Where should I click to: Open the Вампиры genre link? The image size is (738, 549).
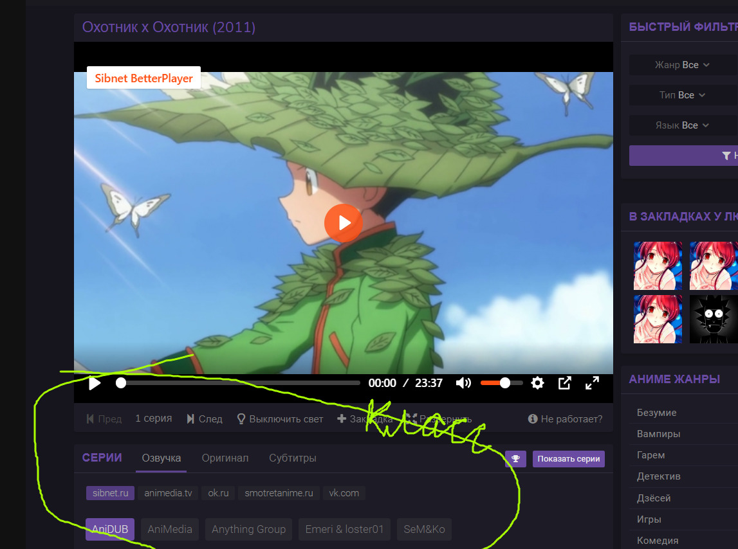tap(658, 434)
